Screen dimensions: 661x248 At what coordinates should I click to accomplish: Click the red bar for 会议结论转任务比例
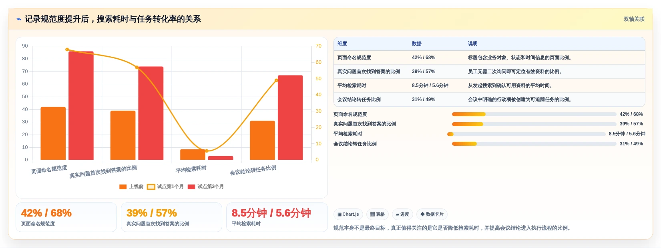click(x=290, y=117)
